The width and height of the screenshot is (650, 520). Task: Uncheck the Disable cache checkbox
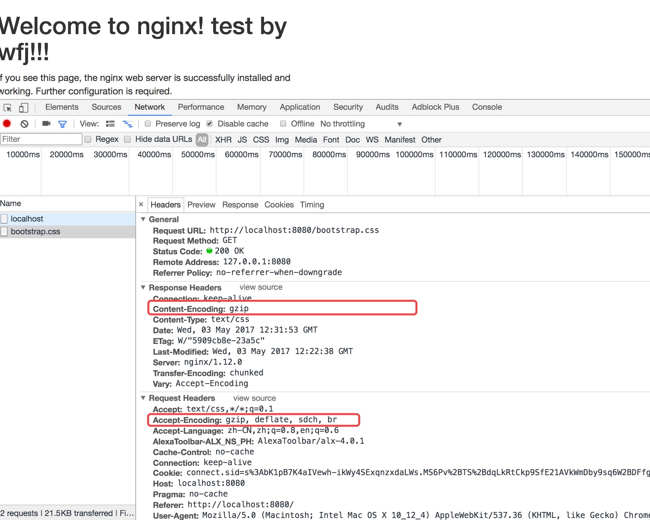tap(210, 124)
